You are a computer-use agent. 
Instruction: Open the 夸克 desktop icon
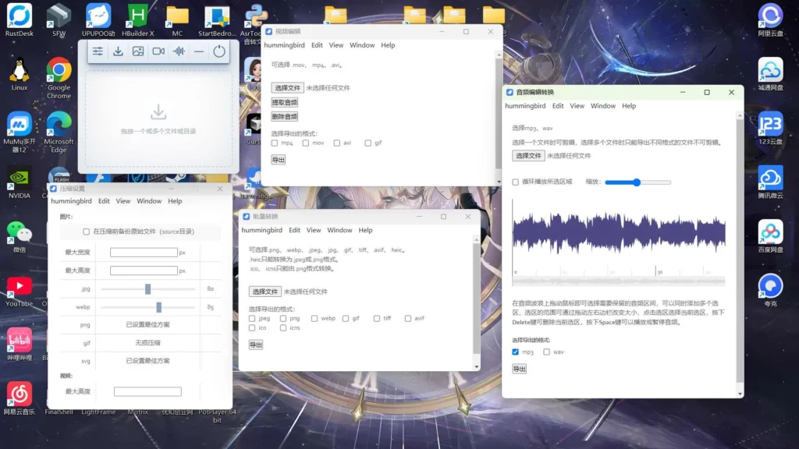click(770, 290)
